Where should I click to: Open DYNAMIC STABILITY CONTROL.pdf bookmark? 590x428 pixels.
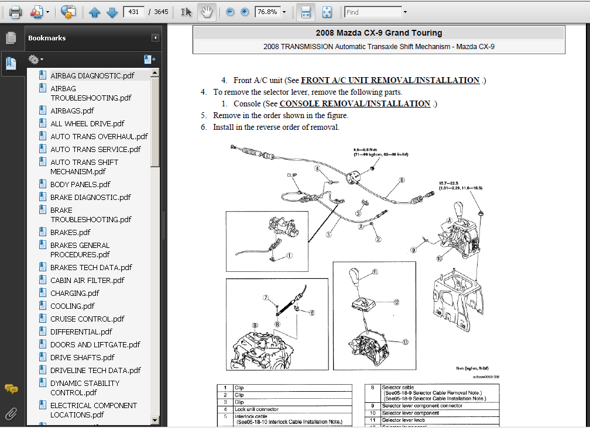[85, 388]
